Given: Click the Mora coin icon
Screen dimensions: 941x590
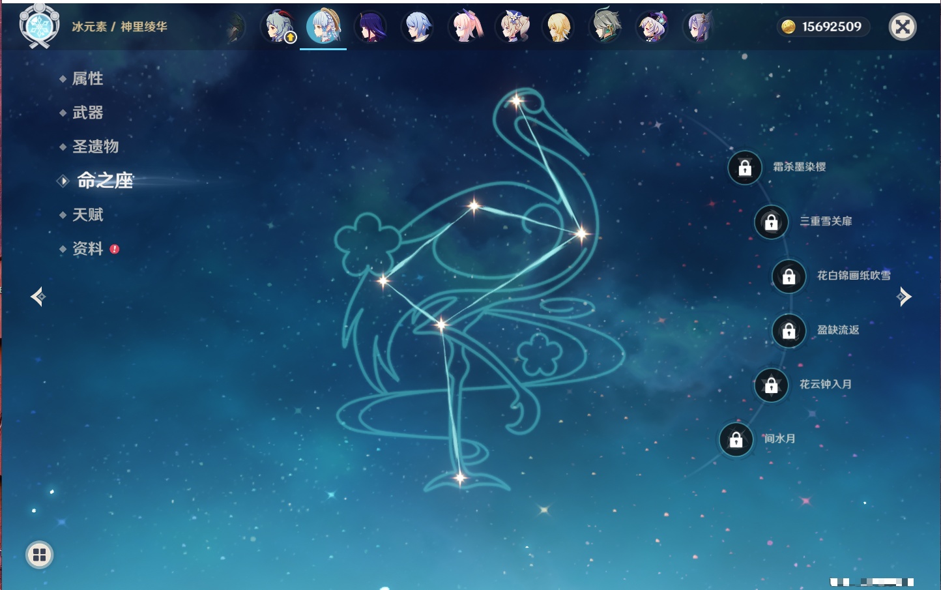Looking at the screenshot, I should click(x=789, y=27).
